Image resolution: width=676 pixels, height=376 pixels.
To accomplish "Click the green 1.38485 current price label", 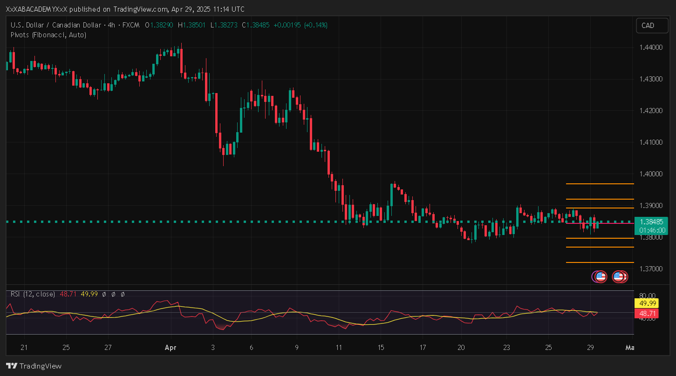I will click(648, 222).
